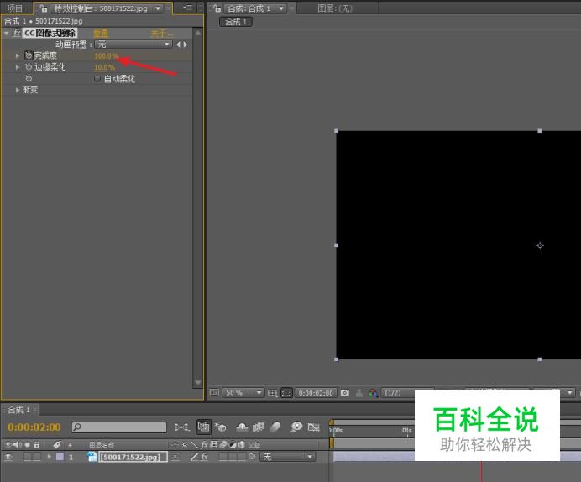Click the 边缘柔化 value 10.0%

(104, 67)
